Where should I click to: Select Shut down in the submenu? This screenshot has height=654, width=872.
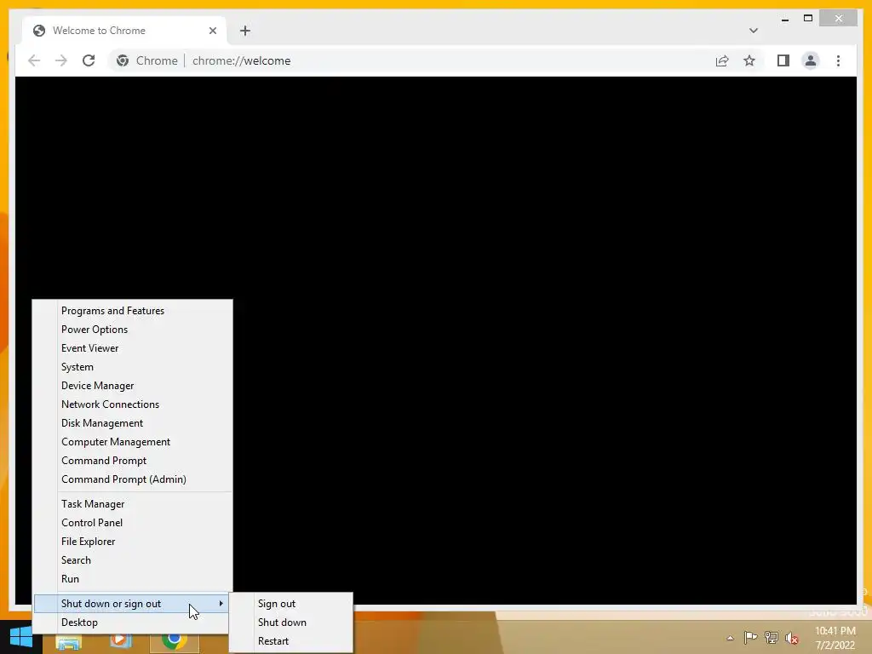pyautogui.click(x=291, y=622)
